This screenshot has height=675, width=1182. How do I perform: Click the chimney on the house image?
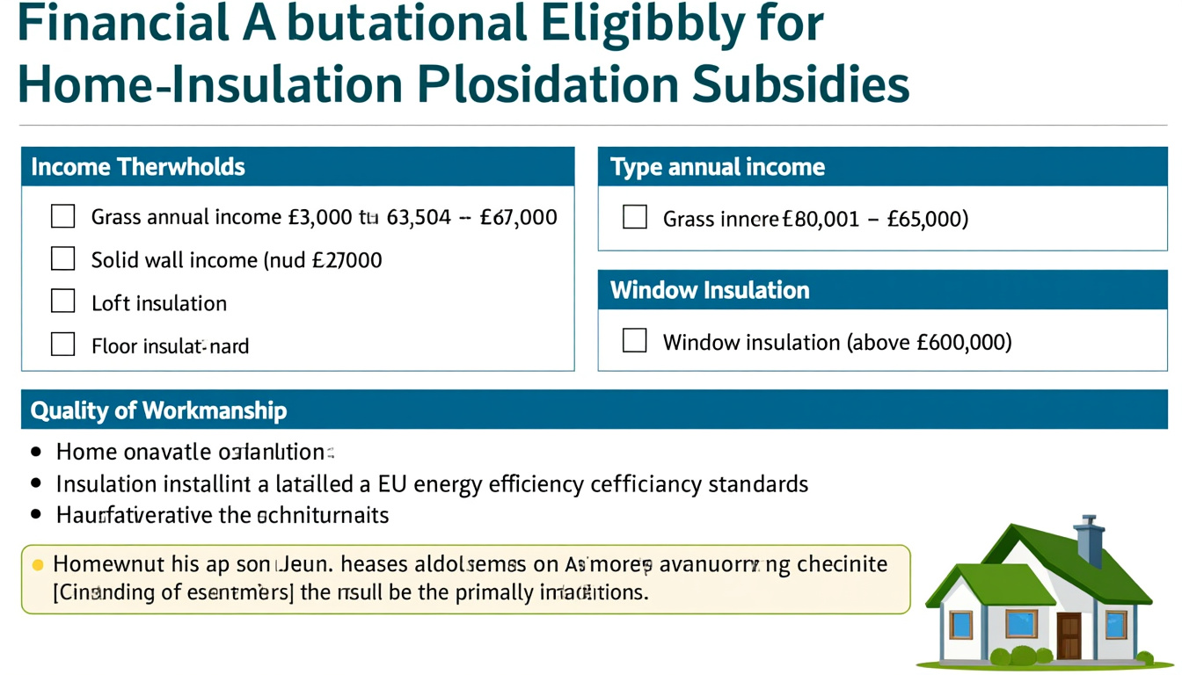pyautogui.click(x=1091, y=541)
